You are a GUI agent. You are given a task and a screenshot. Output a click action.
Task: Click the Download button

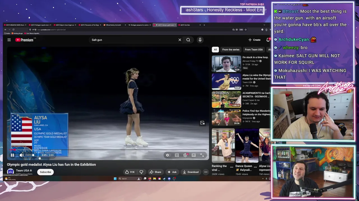coord(191,172)
